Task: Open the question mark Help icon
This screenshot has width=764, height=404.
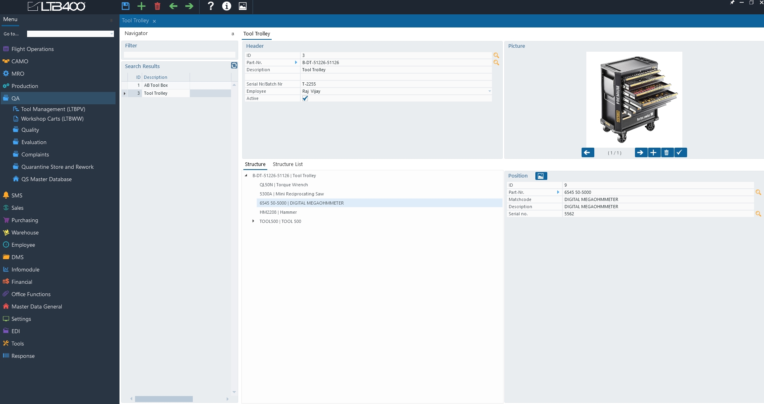Action: tap(211, 6)
